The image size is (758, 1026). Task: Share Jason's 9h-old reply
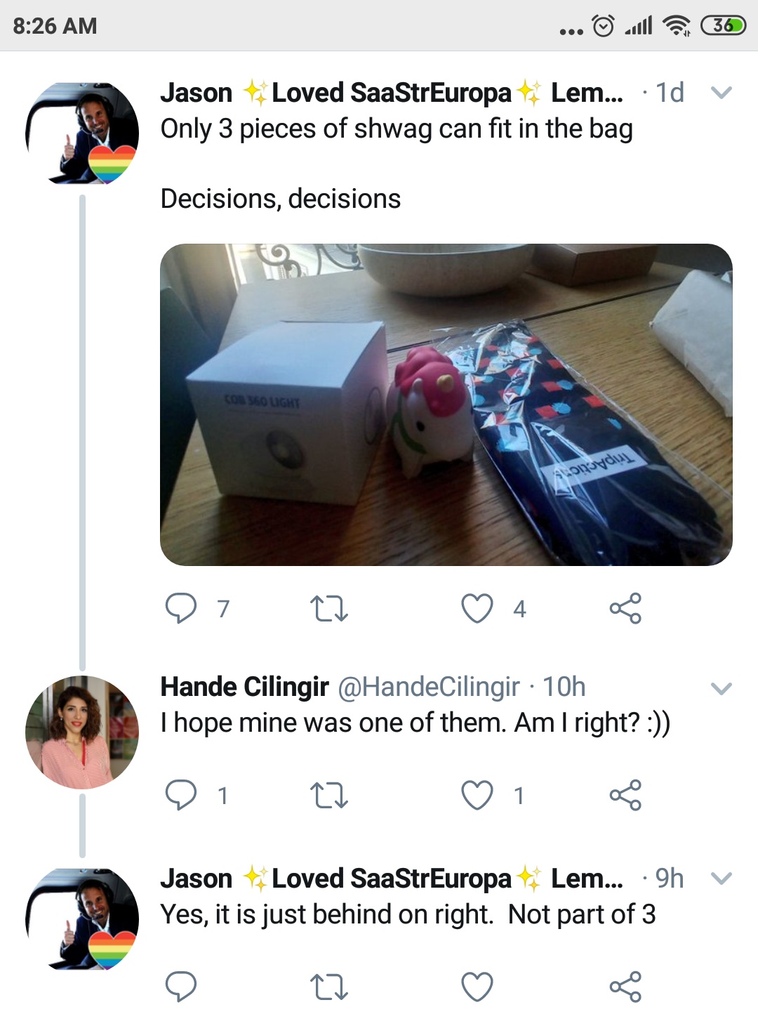(x=625, y=987)
